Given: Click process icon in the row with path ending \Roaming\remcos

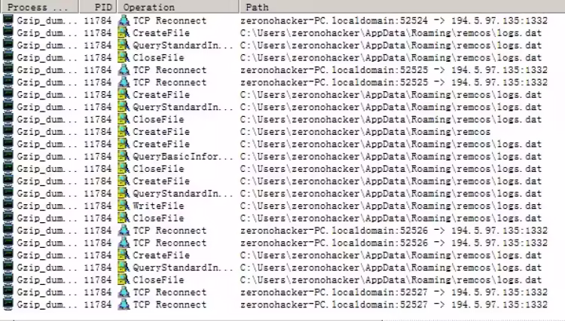Looking at the screenshot, I should tap(8, 132).
